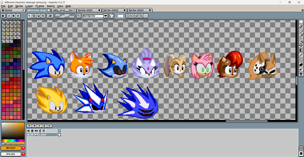This screenshot has height=157, width=304.
Task: Open the context bar more options button
Action: (x=146, y=16)
